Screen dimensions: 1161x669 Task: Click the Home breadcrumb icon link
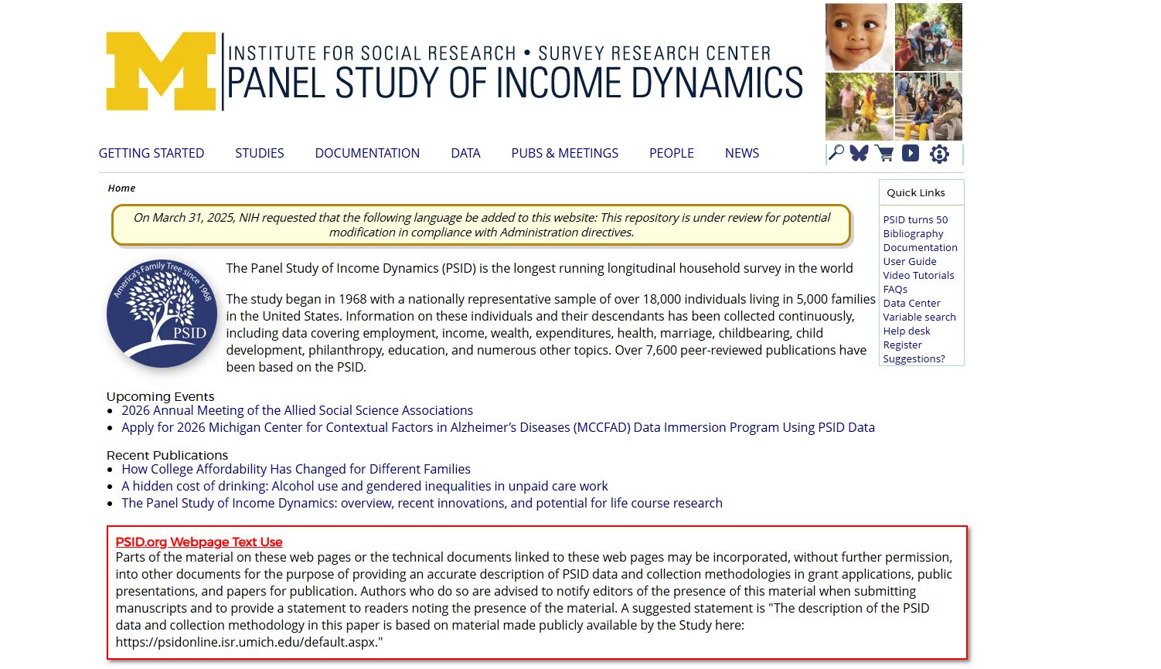pyautogui.click(x=121, y=188)
